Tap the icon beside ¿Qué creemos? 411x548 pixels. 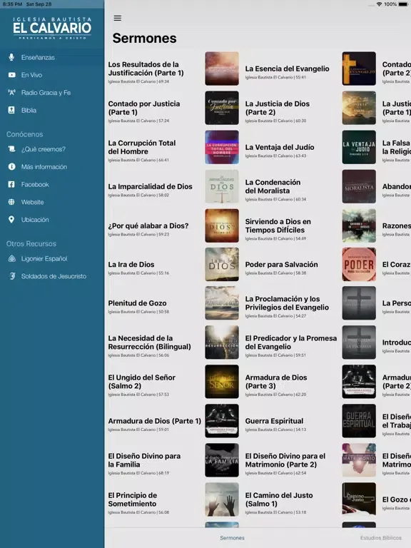[x=11, y=149]
